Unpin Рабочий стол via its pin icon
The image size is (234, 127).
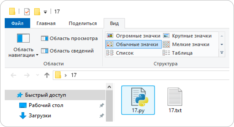(x=102, y=106)
